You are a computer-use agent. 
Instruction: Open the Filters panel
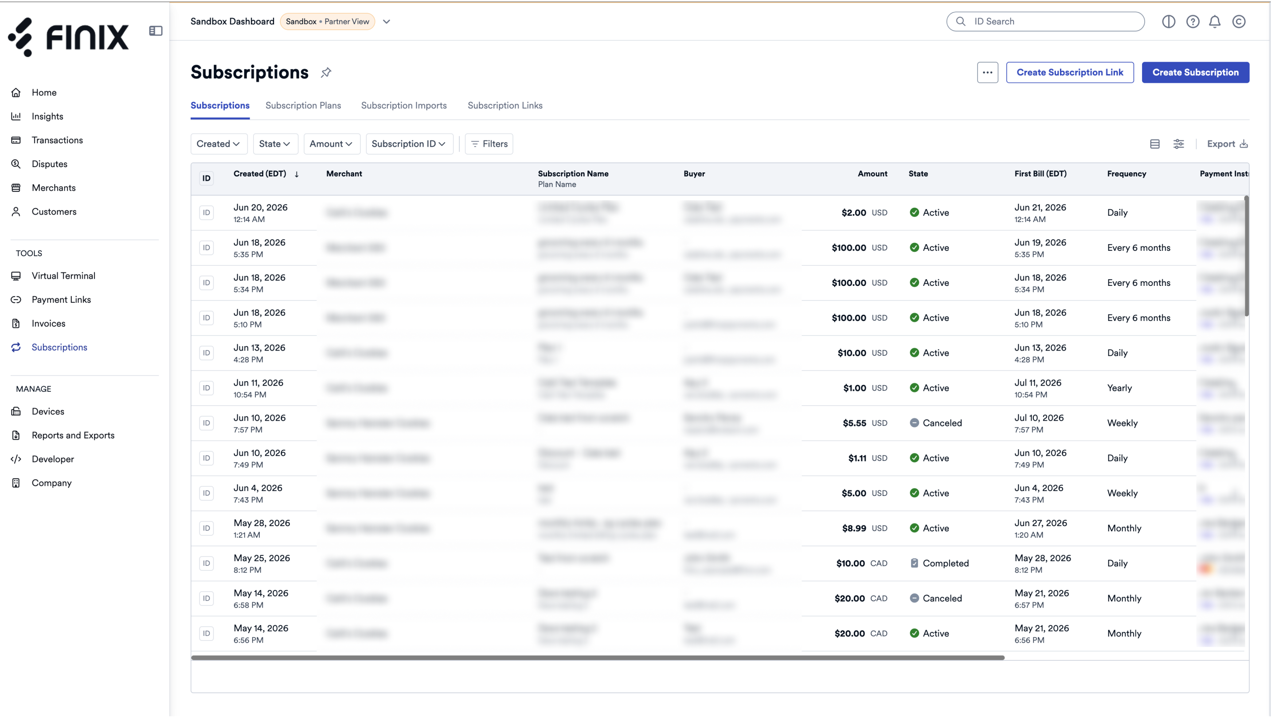489,144
